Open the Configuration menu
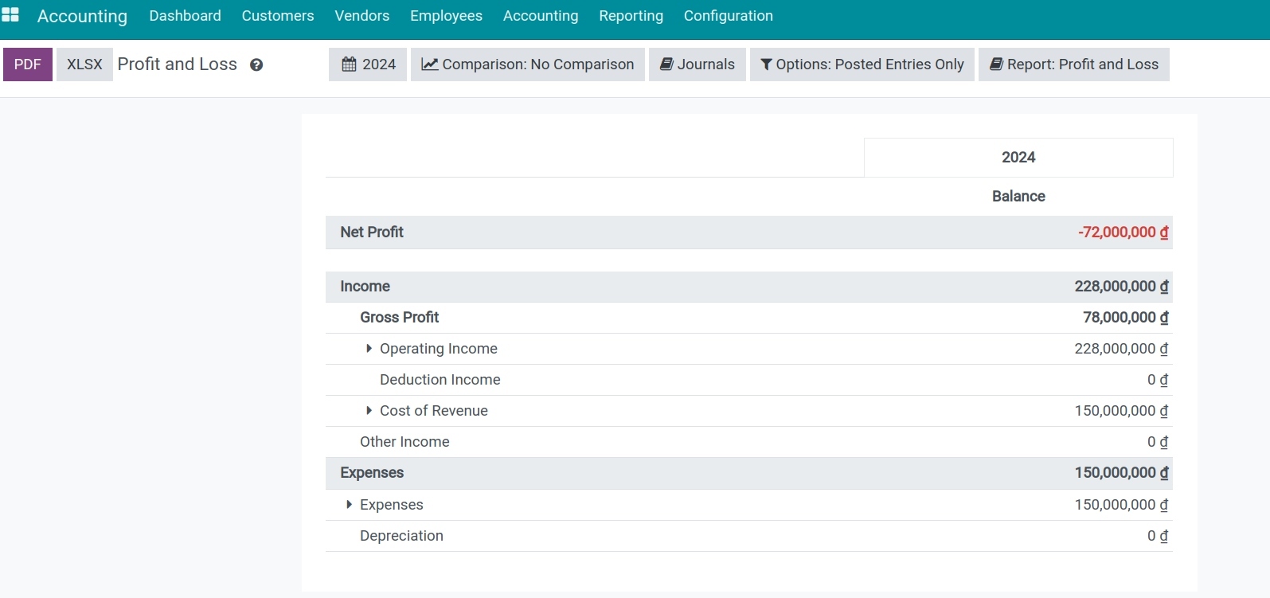This screenshot has width=1270, height=598. coord(729,16)
